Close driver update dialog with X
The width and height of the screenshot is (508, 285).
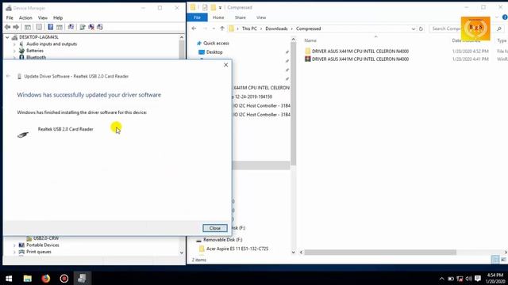[225, 65]
